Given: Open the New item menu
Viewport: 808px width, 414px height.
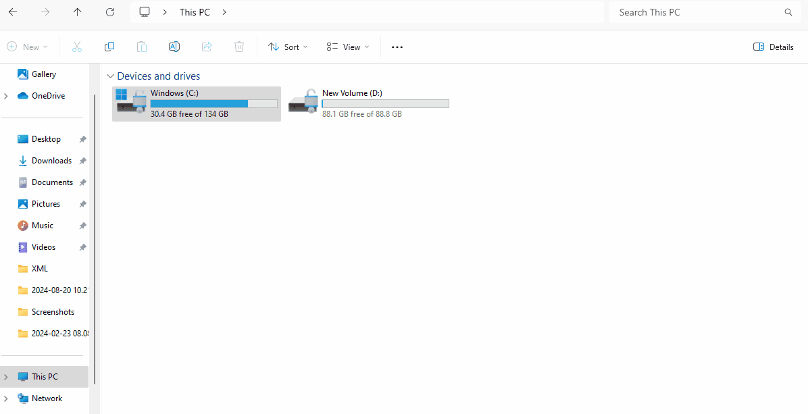Looking at the screenshot, I should (x=28, y=47).
